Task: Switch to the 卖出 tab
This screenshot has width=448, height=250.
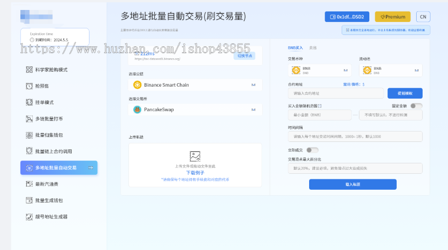Action: point(313,48)
